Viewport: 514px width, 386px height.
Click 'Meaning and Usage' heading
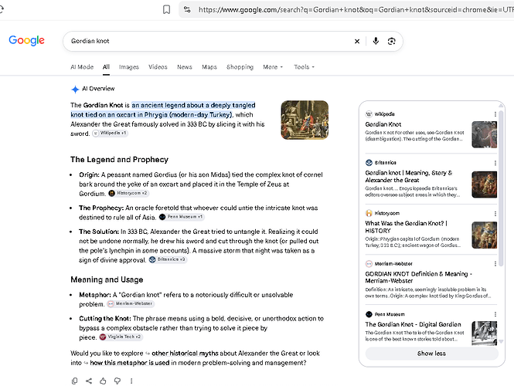(107, 279)
